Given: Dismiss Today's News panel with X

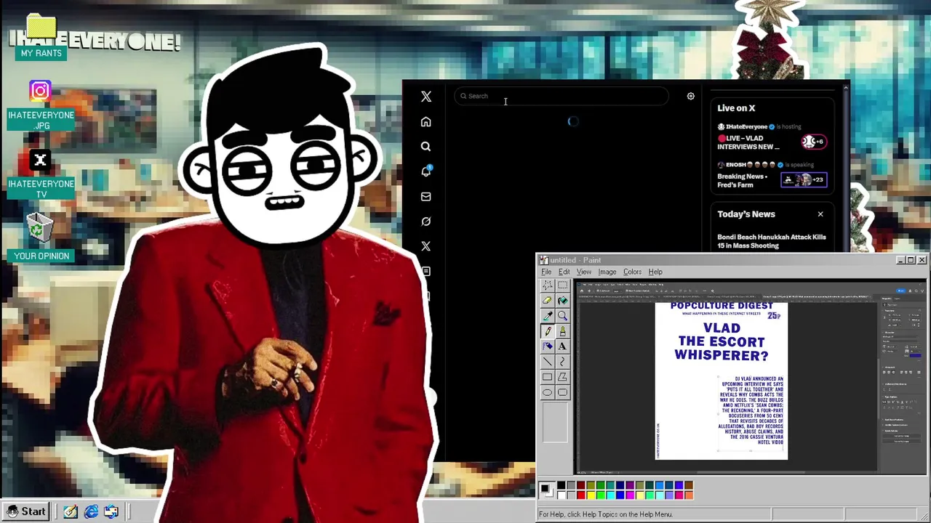Looking at the screenshot, I should coord(820,214).
